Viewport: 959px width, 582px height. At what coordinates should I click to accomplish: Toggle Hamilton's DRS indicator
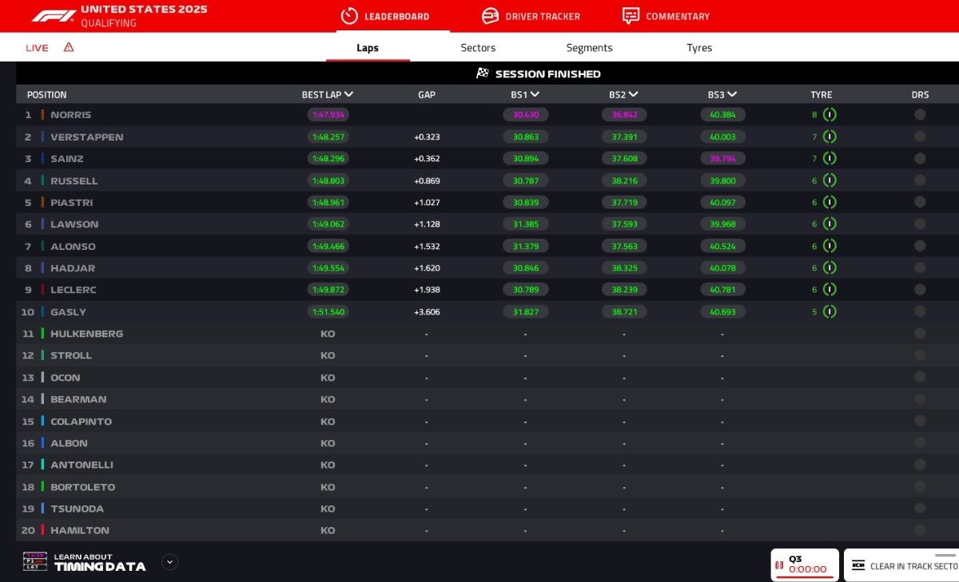pyautogui.click(x=920, y=530)
